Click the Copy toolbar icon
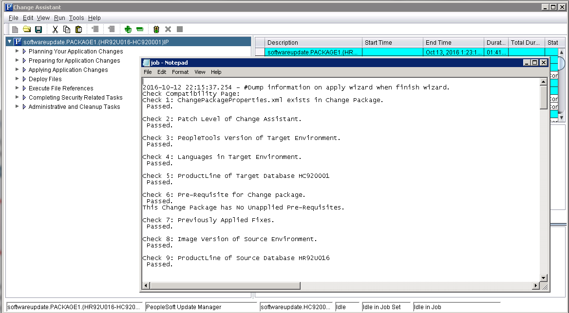 [x=67, y=29]
